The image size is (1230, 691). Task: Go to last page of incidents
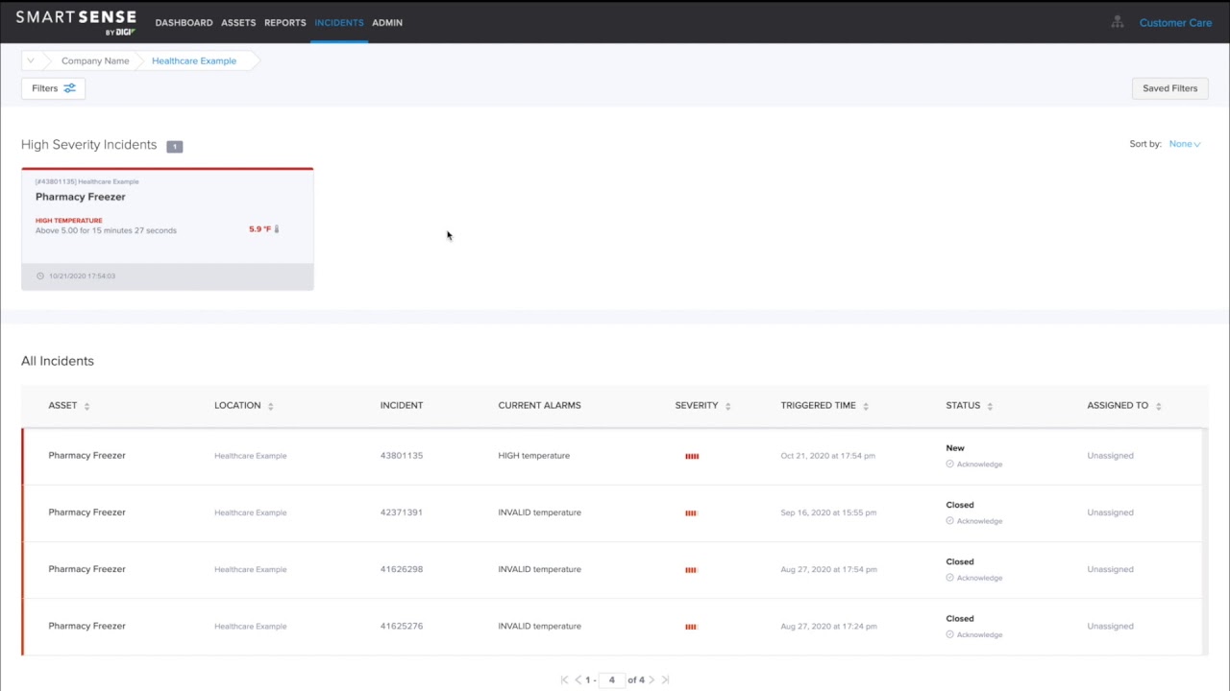tap(665, 679)
